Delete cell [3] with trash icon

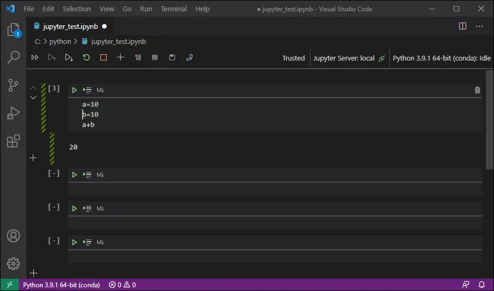point(477,91)
